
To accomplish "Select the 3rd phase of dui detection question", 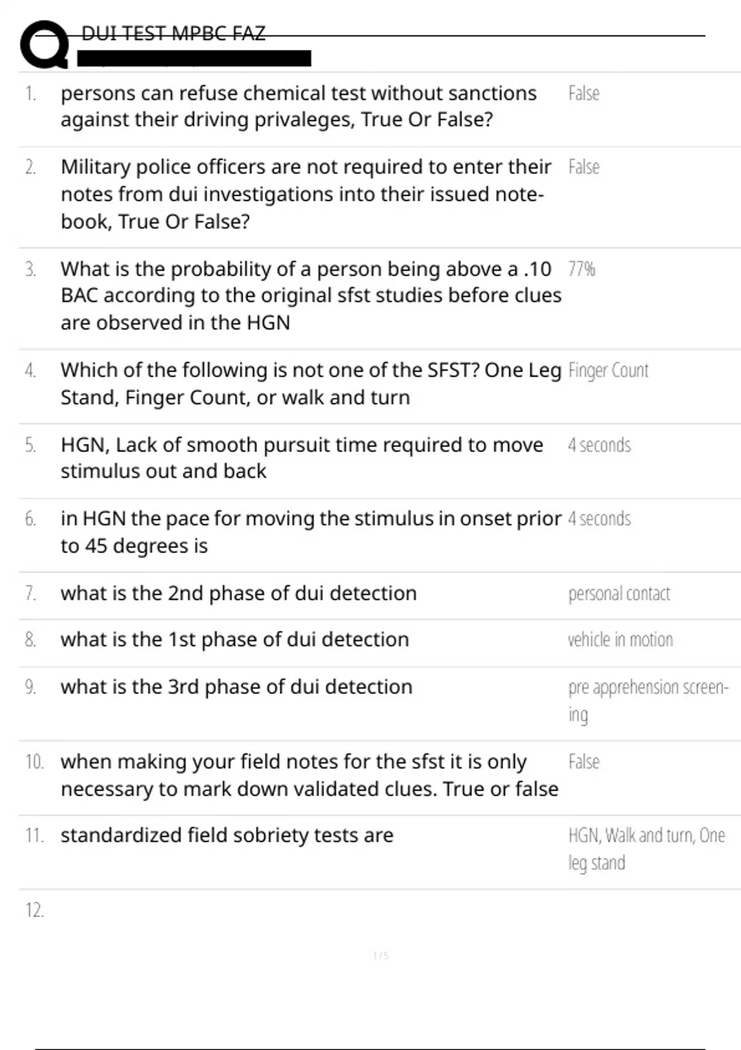I will [x=236, y=687].
